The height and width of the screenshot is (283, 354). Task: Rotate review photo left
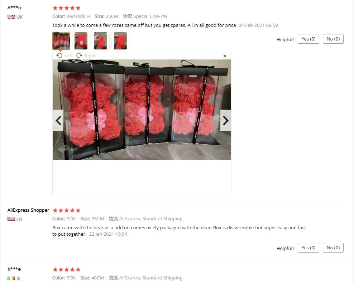pyautogui.click(x=64, y=56)
